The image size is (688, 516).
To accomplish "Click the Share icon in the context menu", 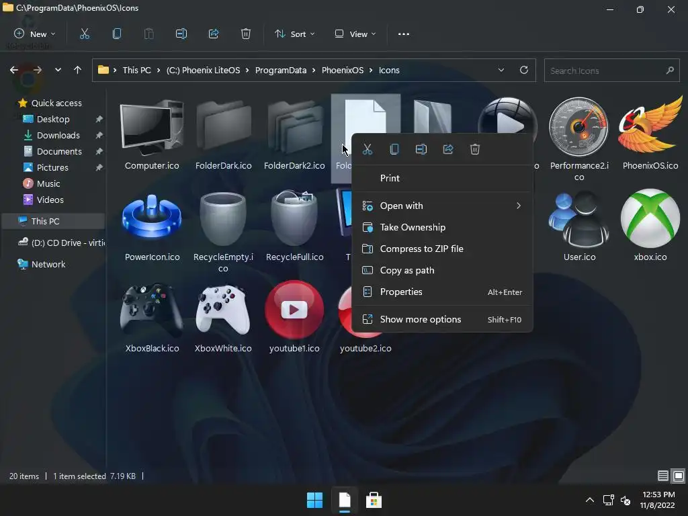I will coord(448,149).
